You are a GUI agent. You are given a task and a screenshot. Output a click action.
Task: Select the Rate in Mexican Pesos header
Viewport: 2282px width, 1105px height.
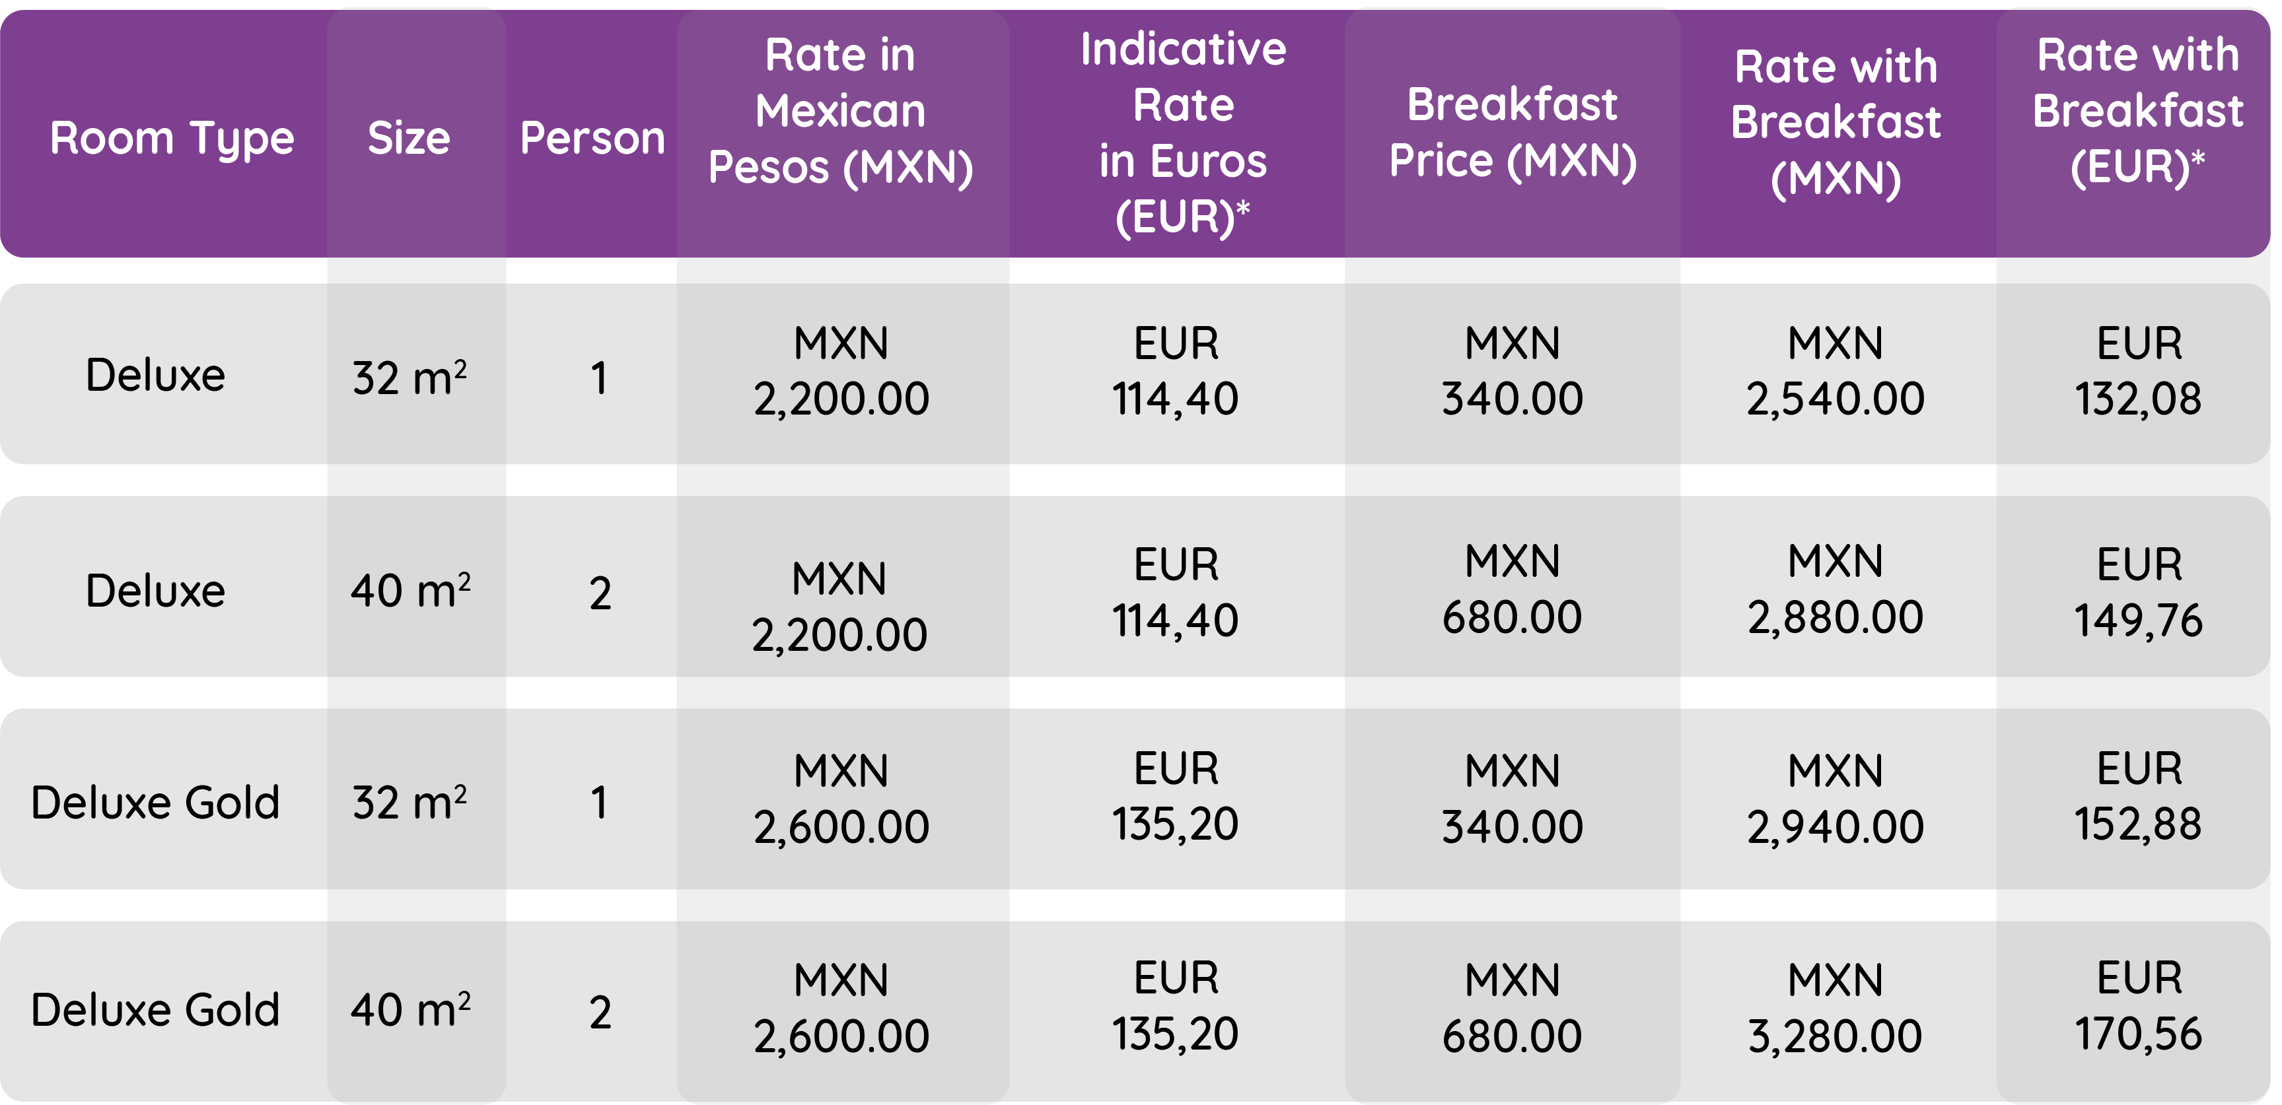click(x=841, y=111)
